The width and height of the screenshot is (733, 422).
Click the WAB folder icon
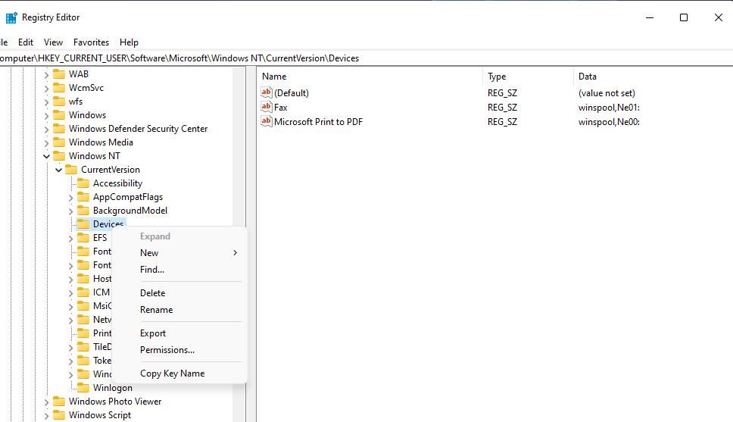point(59,74)
